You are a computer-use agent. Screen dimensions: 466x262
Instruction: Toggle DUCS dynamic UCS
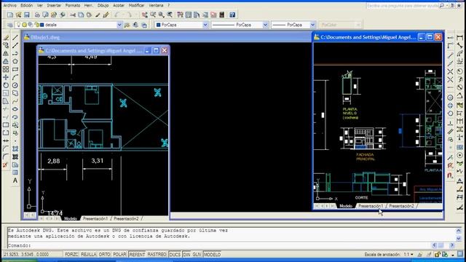pyautogui.click(x=175, y=255)
